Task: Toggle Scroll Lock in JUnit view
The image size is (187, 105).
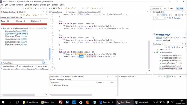Action: 29,15
